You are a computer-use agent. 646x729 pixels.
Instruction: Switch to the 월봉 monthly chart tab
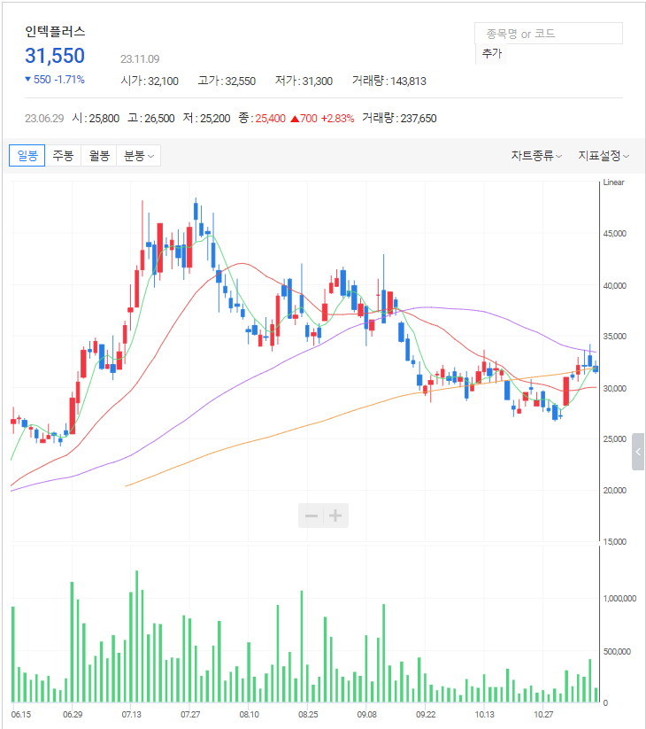[99, 155]
